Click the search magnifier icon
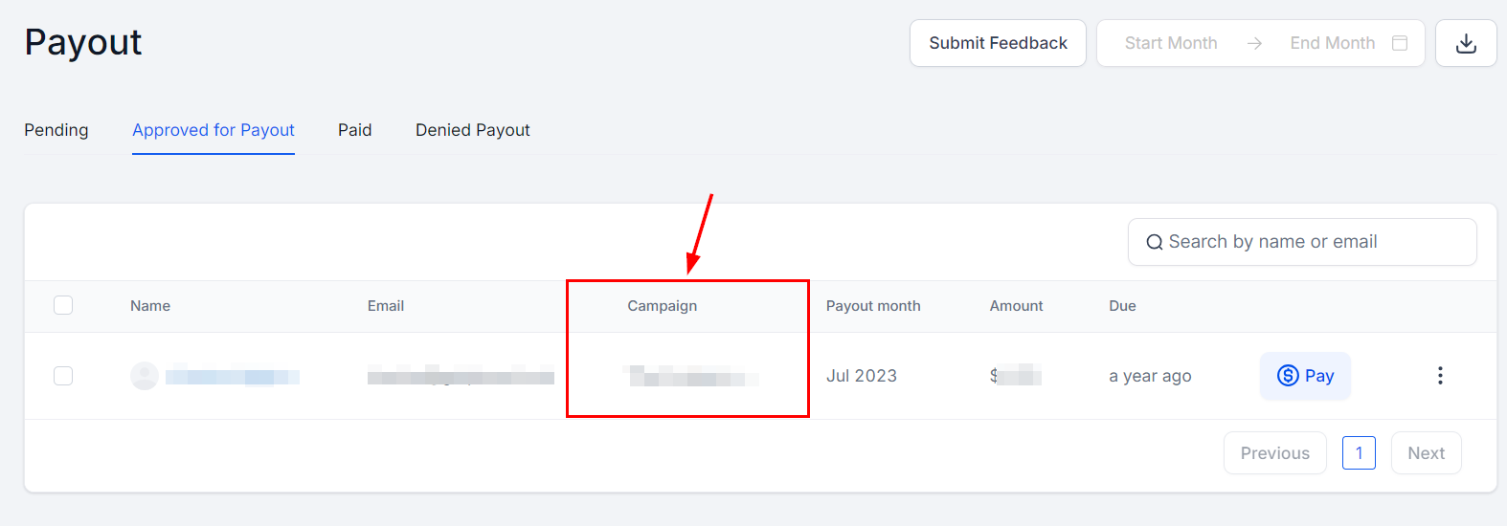This screenshot has width=1507, height=526. [x=1155, y=243]
